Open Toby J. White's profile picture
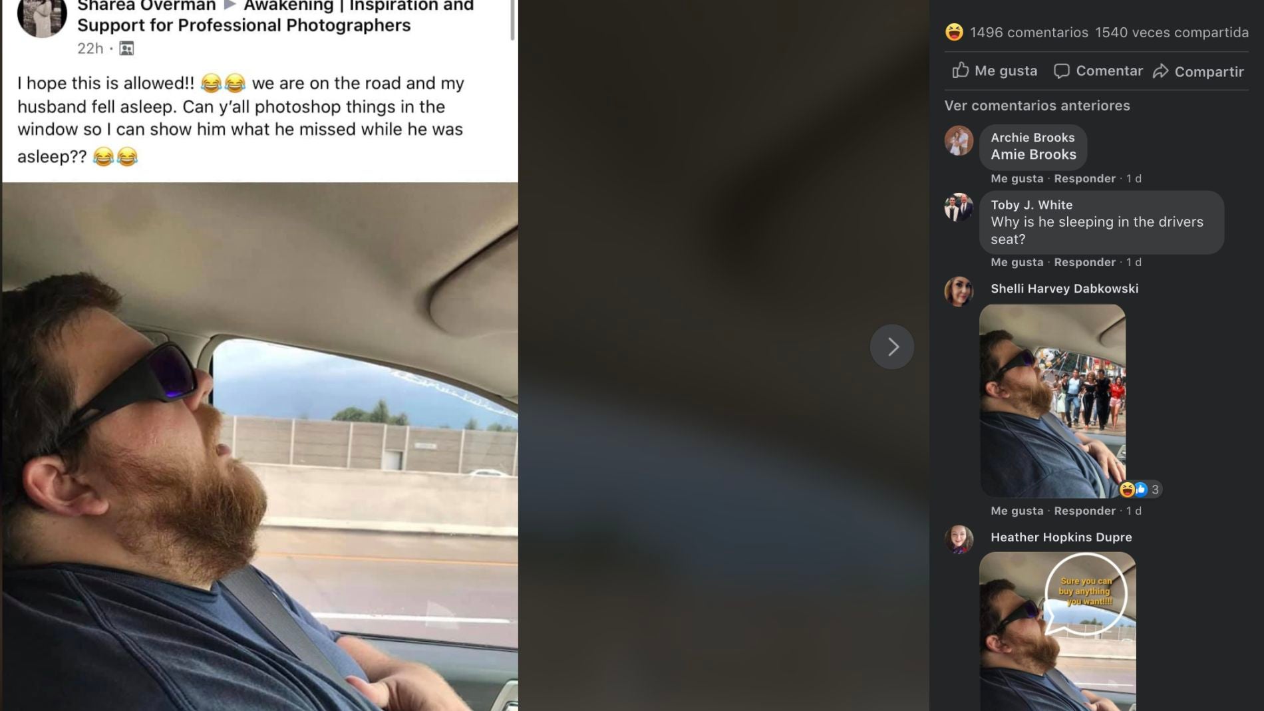 click(959, 208)
